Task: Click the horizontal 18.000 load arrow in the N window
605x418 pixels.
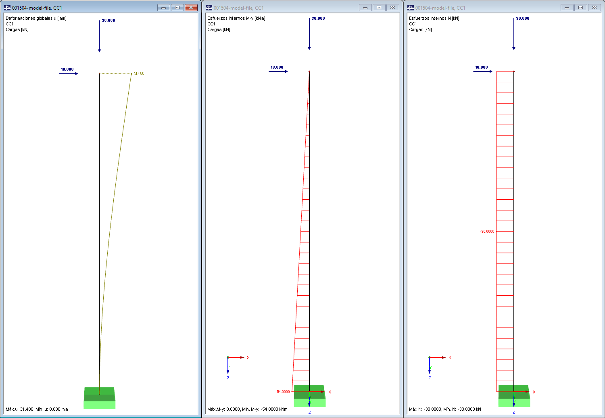Action: [x=483, y=71]
